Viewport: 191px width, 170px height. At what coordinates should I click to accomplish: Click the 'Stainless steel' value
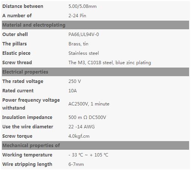tap(83, 53)
